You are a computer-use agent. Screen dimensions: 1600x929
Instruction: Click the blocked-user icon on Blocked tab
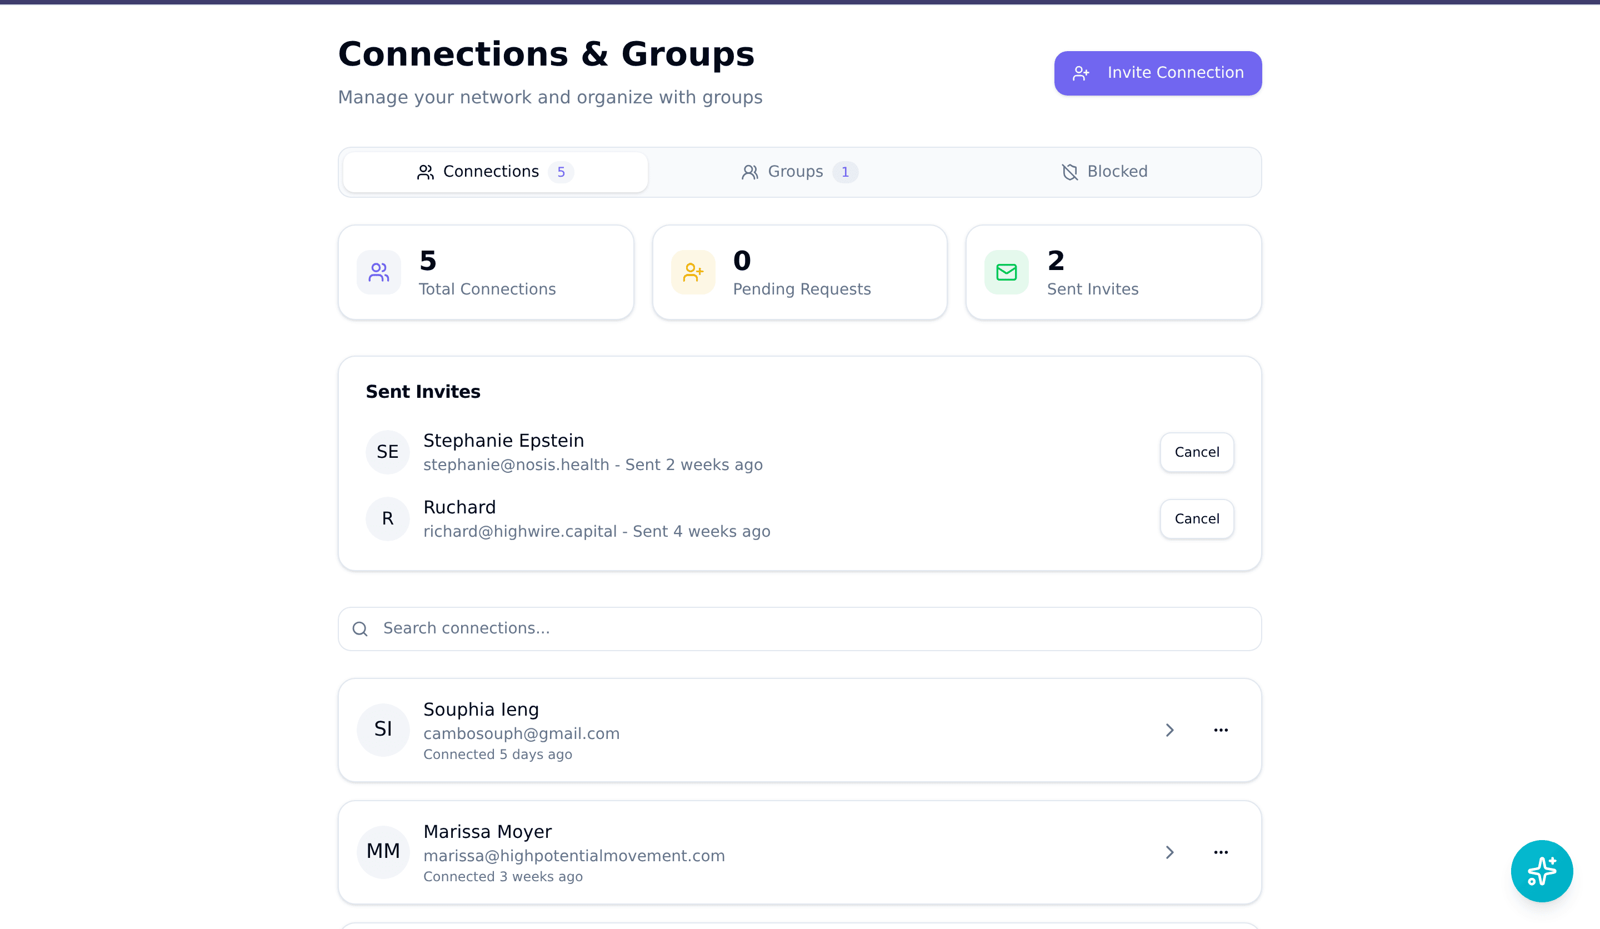coord(1069,172)
